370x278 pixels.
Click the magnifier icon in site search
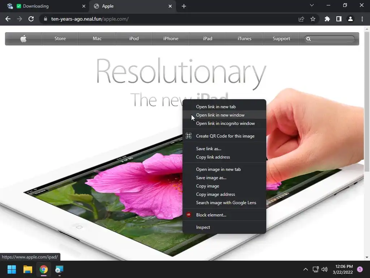pyautogui.click(x=309, y=39)
